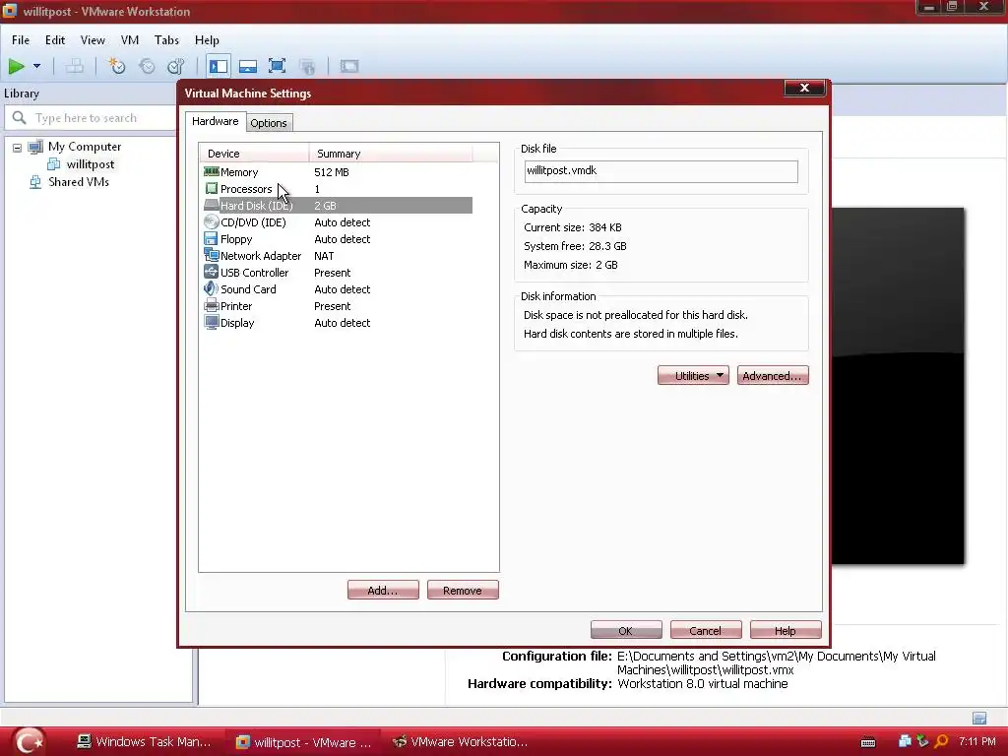Viewport: 1008px width, 756px height.
Task: Click the network computers icon in the system tray
Action: [905, 741]
